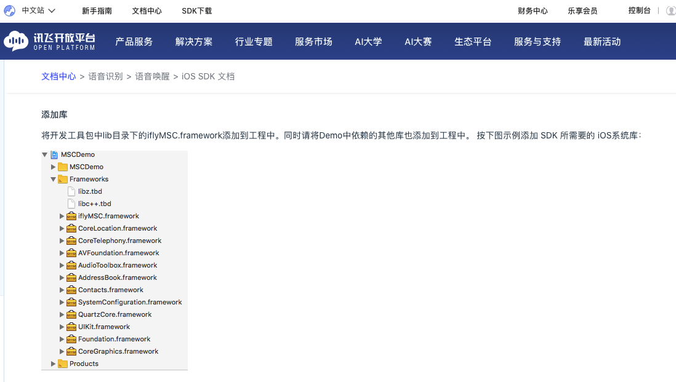676x382 pixels.
Task: Click the 讯飞开放平台 logo
Action: tap(49, 41)
